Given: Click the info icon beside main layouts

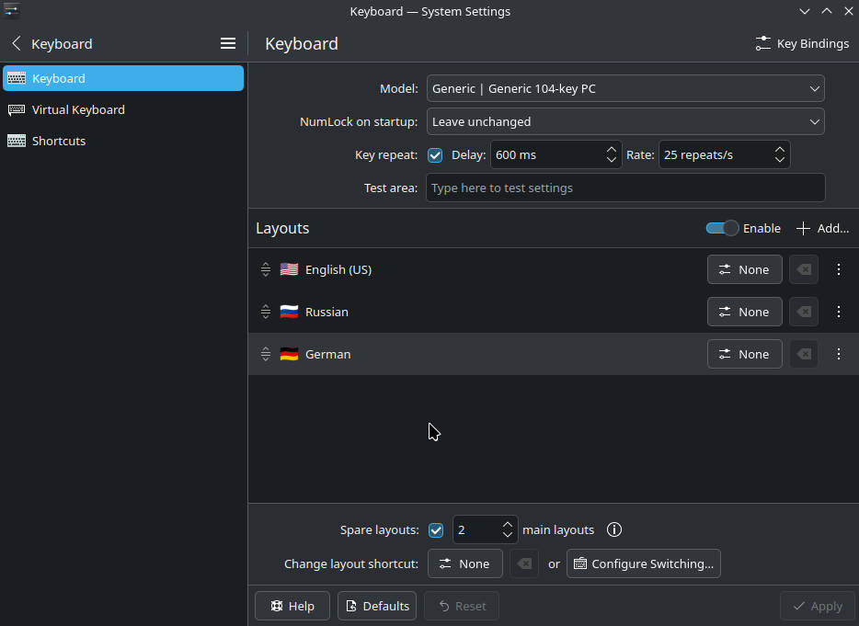Looking at the screenshot, I should (x=614, y=529).
